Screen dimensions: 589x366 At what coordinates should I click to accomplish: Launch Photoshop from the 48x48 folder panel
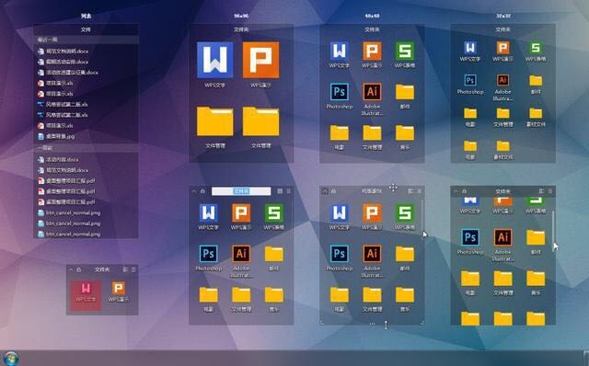coord(340,92)
